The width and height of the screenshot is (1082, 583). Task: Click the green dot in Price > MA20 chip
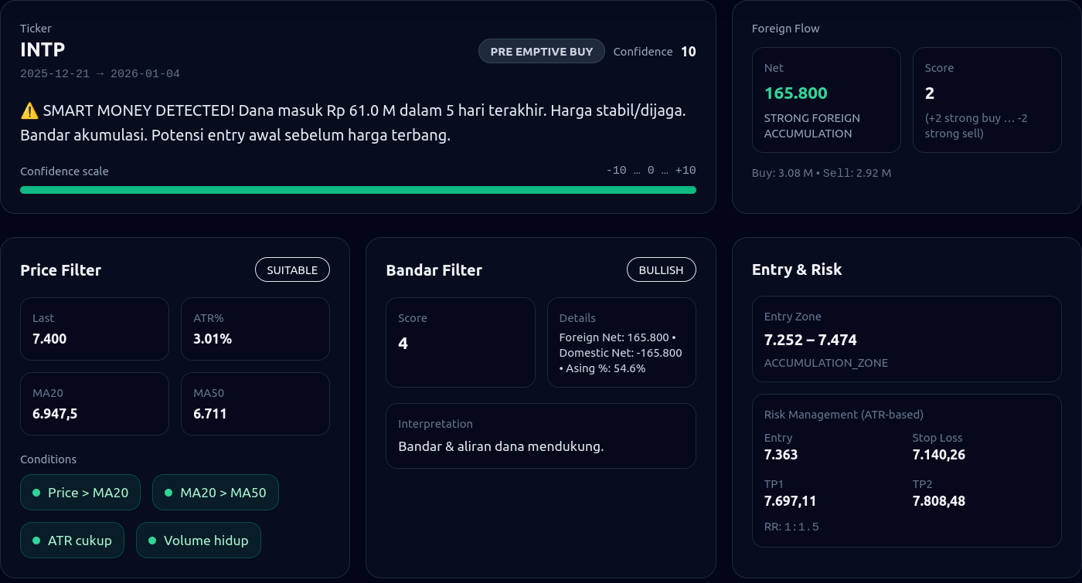point(36,493)
